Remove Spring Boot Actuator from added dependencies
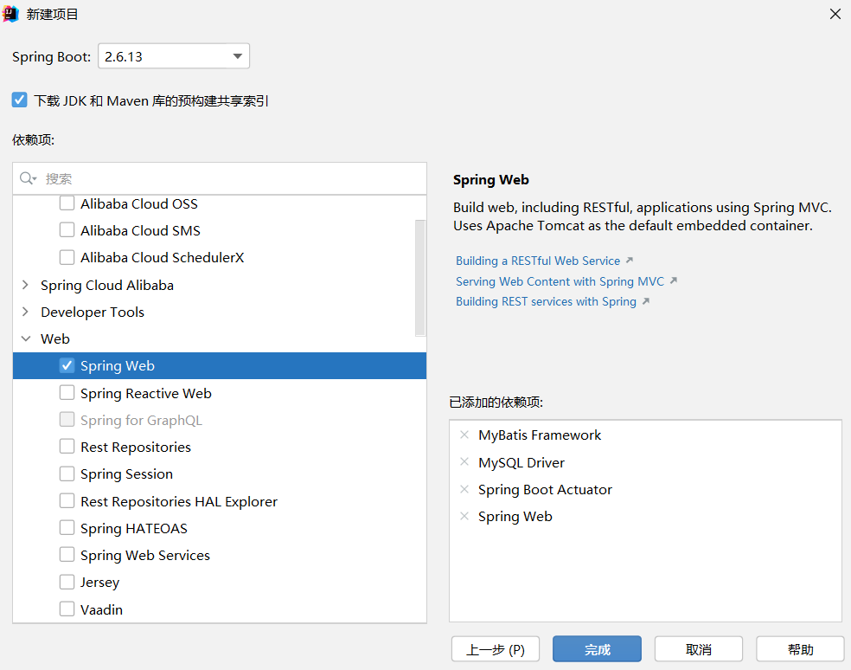Screen dimensions: 851x670 [x=464, y=489]
